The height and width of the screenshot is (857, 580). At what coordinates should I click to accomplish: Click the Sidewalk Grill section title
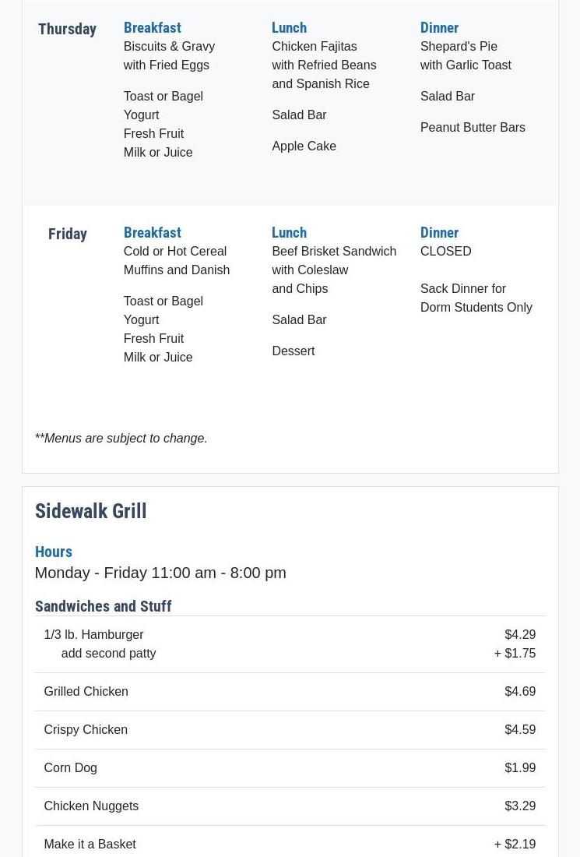90,511
